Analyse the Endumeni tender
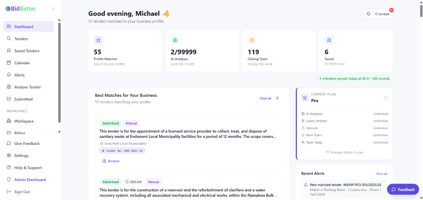This screenshot has width=423, height=200. pos(111,161)
